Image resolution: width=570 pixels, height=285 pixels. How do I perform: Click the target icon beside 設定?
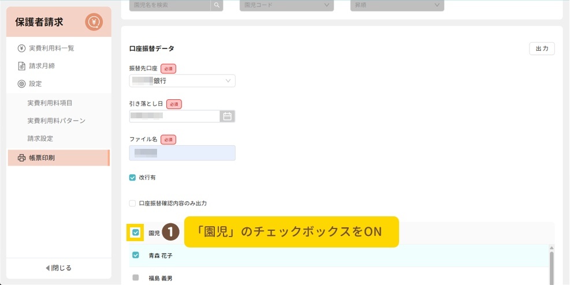[x=21, y=84]
